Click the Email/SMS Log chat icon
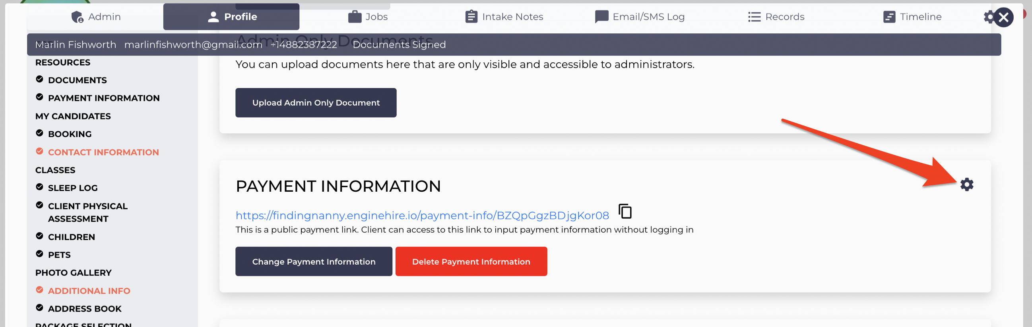Screen dimensions: 1032x327 coord(601,17)
